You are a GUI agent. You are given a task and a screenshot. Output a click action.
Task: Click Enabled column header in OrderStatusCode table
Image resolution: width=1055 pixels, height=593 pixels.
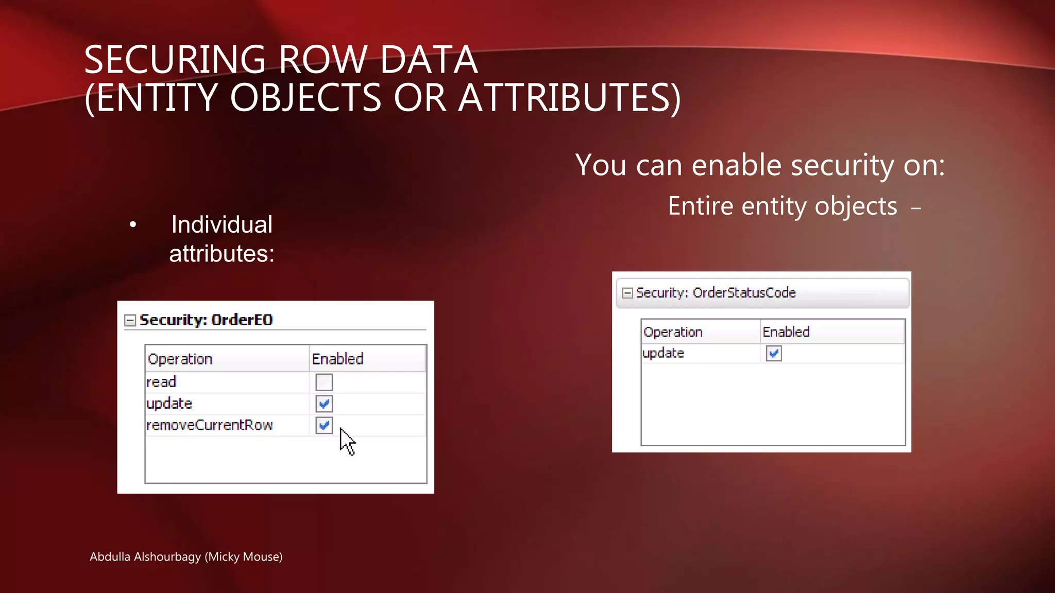[832, 332]
